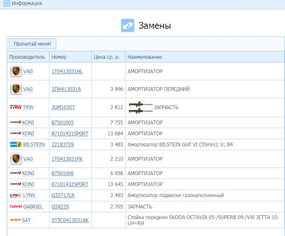Viewport: 285px width, 236px height.
Task: Click the Замены swap arrows icon
Action: click(128, 25)
